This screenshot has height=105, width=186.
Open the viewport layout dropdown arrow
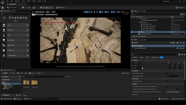point(128,13)
